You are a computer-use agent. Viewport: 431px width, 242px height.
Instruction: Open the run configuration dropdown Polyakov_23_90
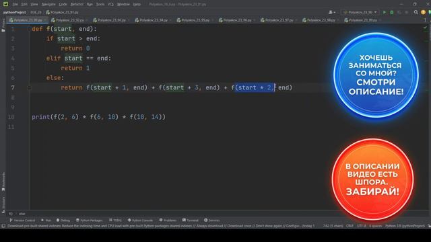[x=360, y=12]
